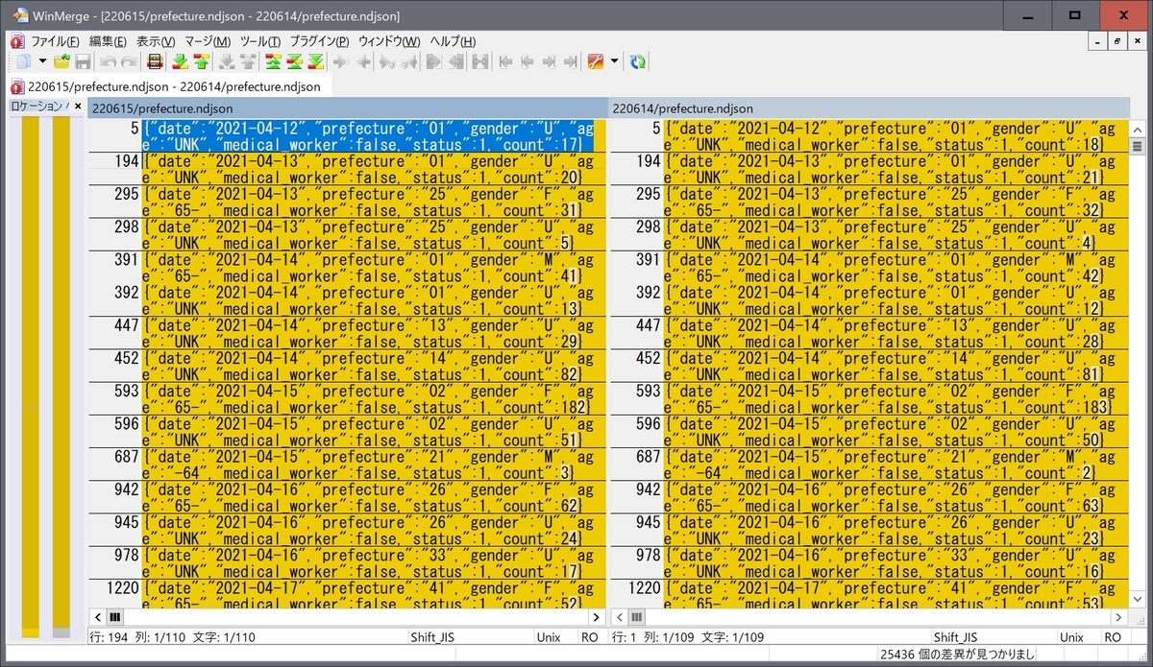Open the 表示(V) menu
1153x667 pixels.
coord(155,41)
